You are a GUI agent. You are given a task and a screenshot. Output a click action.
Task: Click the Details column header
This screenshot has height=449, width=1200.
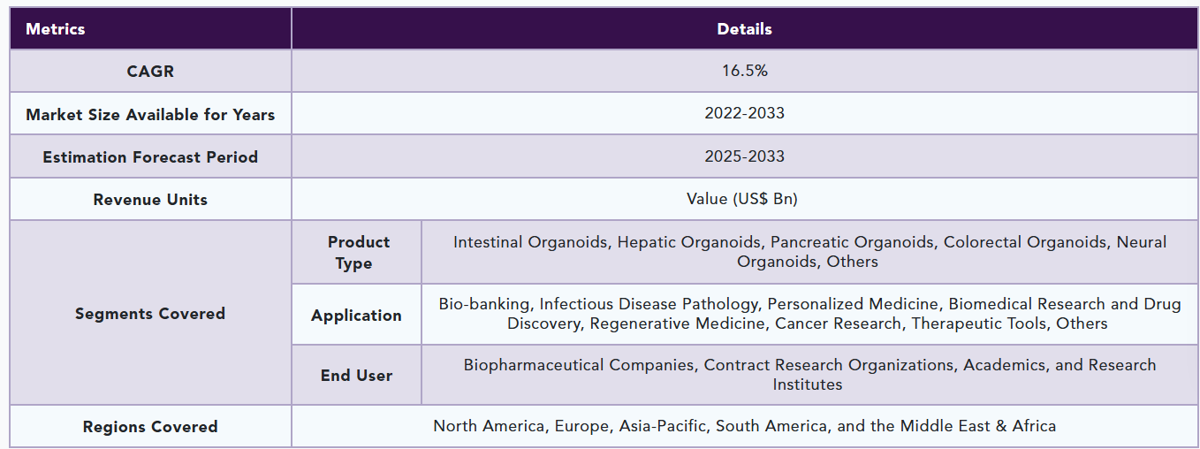click(x=744, y=29)
